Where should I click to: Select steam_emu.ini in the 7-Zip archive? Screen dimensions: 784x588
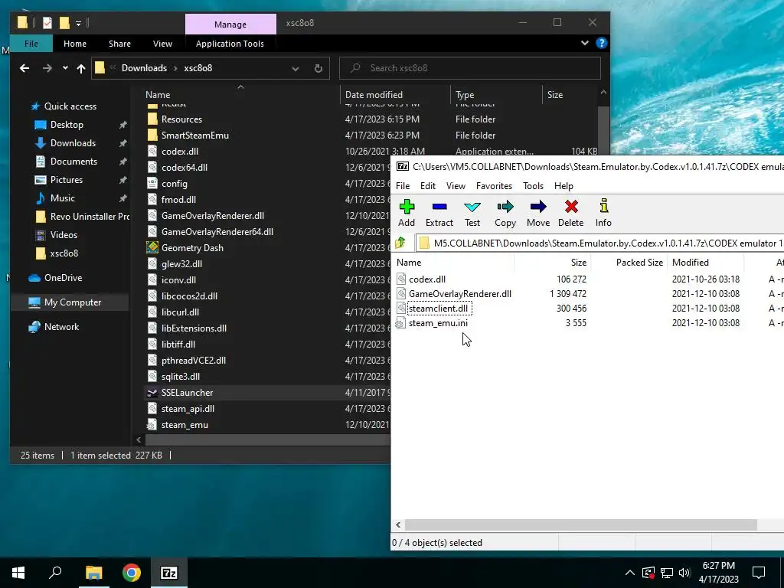(438, 323)
